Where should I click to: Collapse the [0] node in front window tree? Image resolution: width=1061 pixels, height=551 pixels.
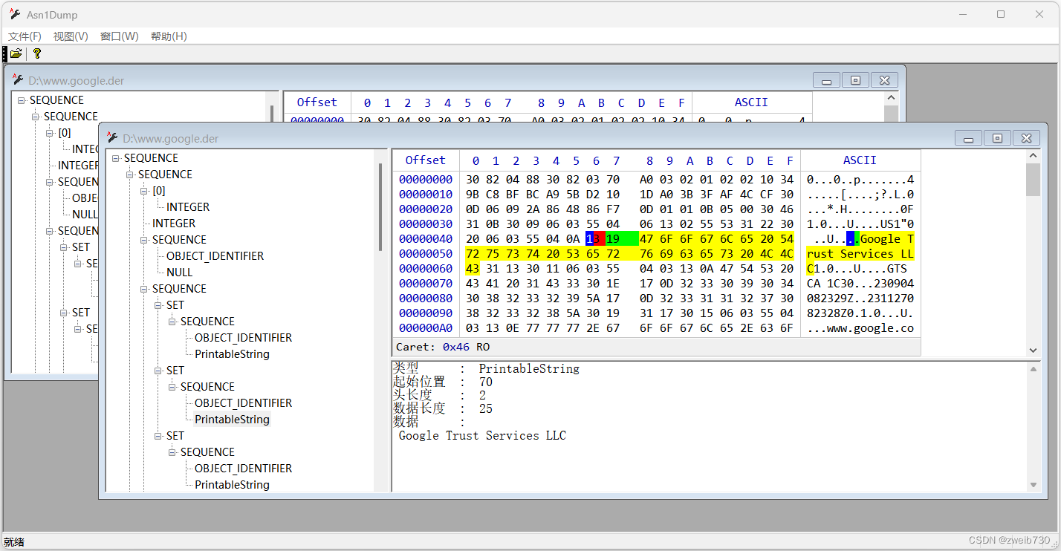click(144, 191)
